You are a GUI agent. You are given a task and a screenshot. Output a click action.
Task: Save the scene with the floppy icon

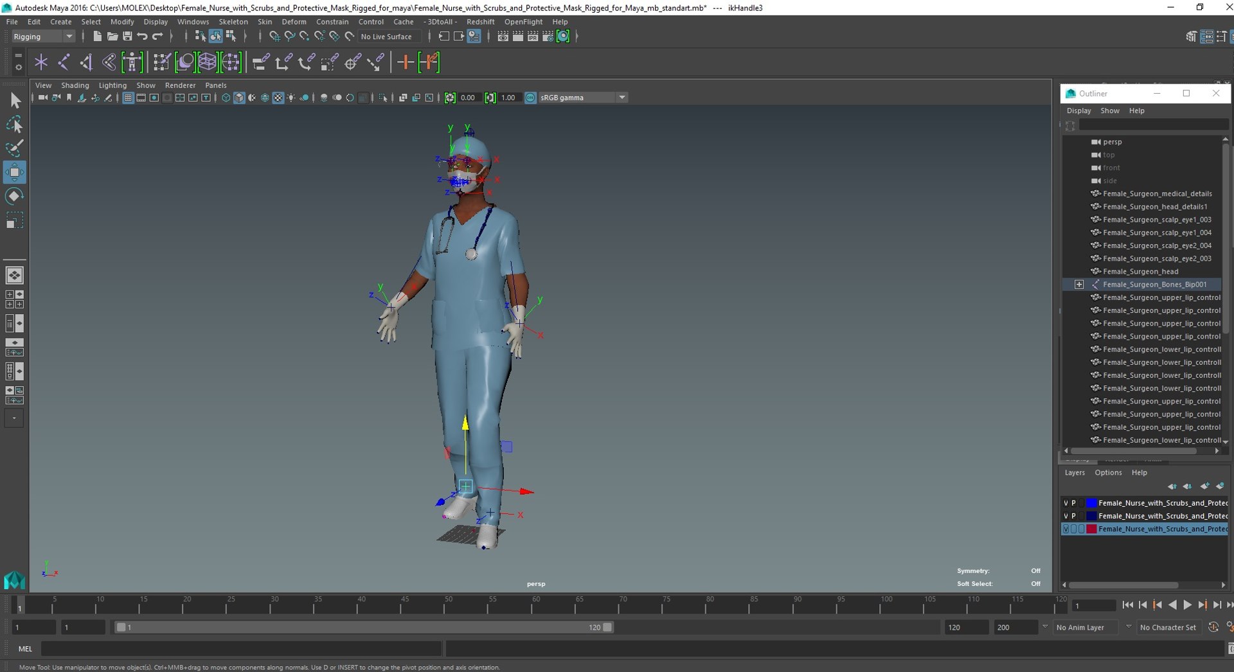coord(127,37)
